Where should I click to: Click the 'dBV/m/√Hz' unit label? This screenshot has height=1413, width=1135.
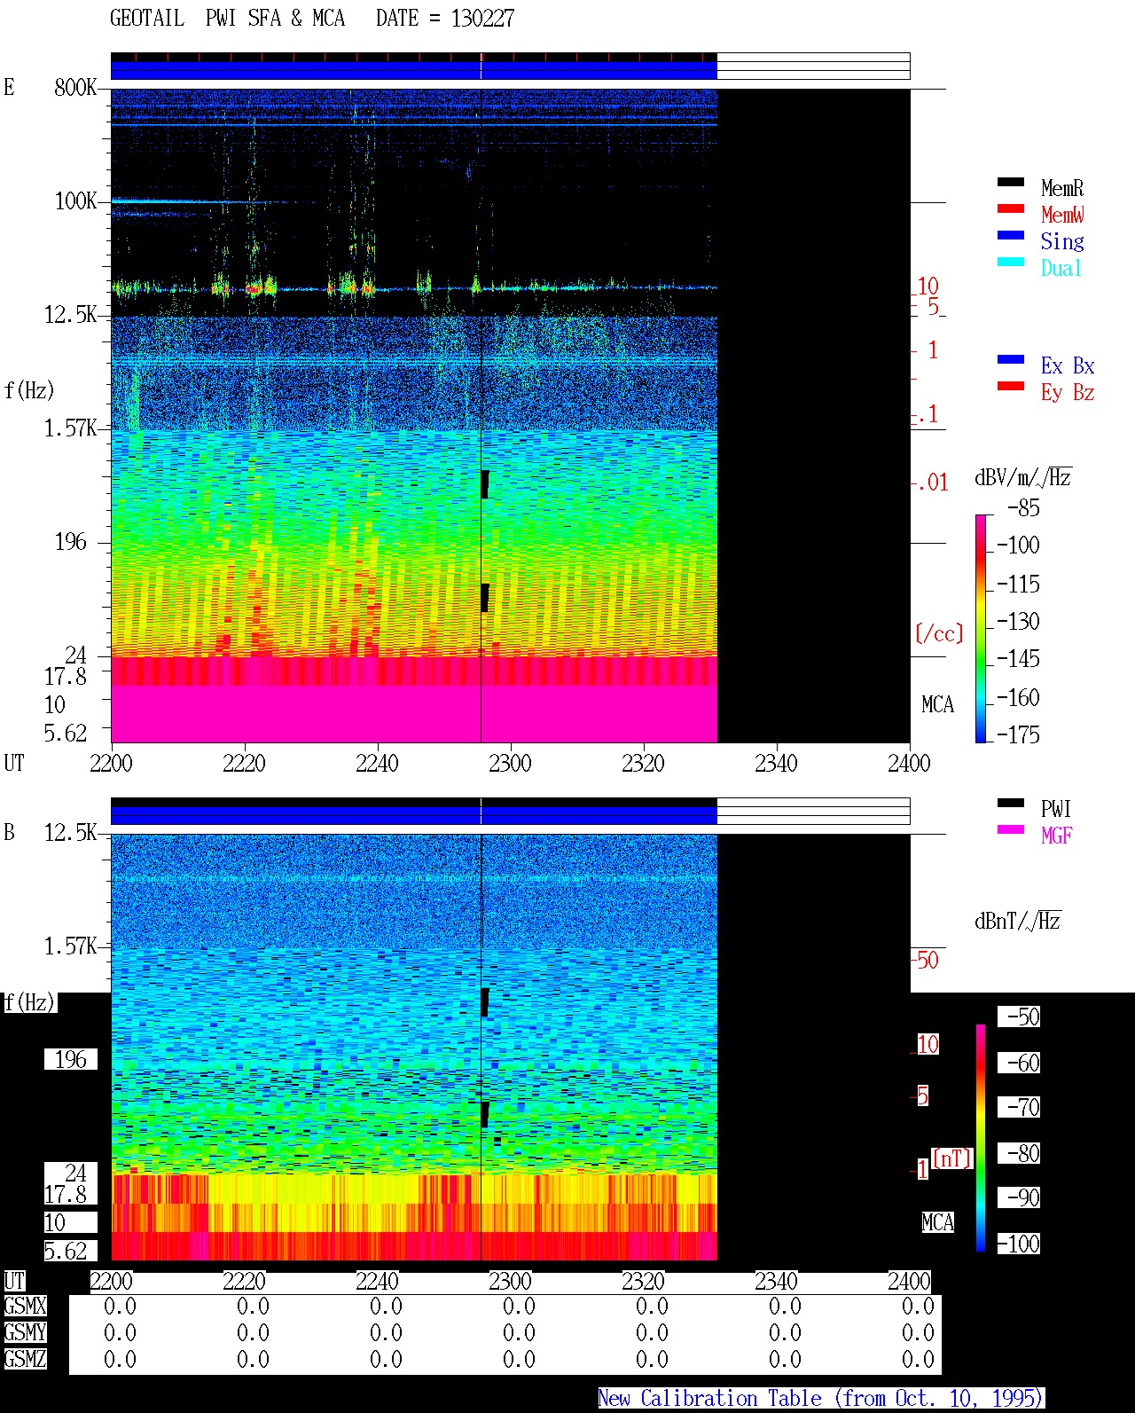[x=1023, y=477]
